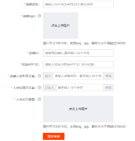Click the 加入 prefix addon
135x141 pixels.
tap(48, 76)
